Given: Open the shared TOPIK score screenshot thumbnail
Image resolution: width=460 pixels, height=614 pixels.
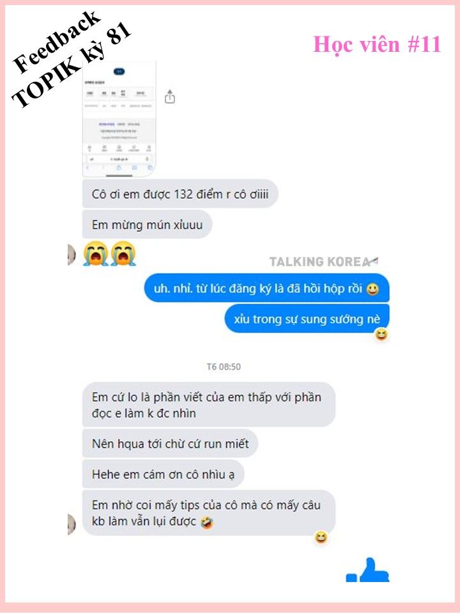Looking at the screenshot, I should (x=119, y=118).
